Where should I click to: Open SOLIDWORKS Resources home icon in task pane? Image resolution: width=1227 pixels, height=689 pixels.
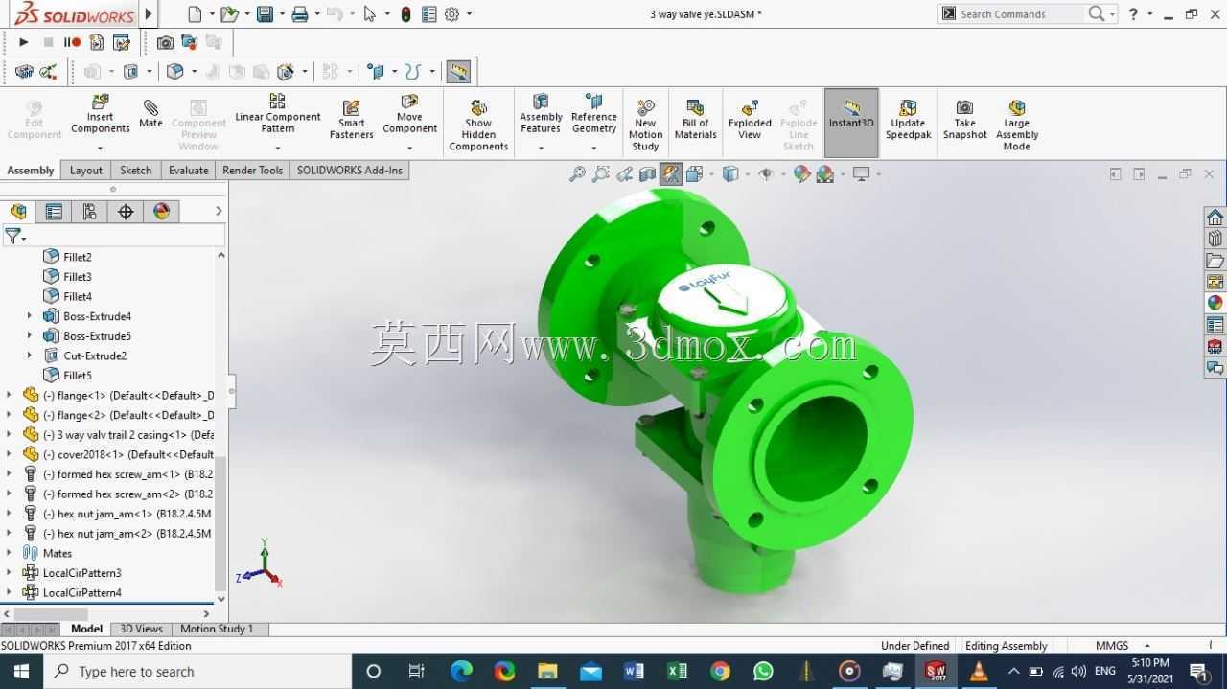pyautogui.click(x=1215, y=218)
